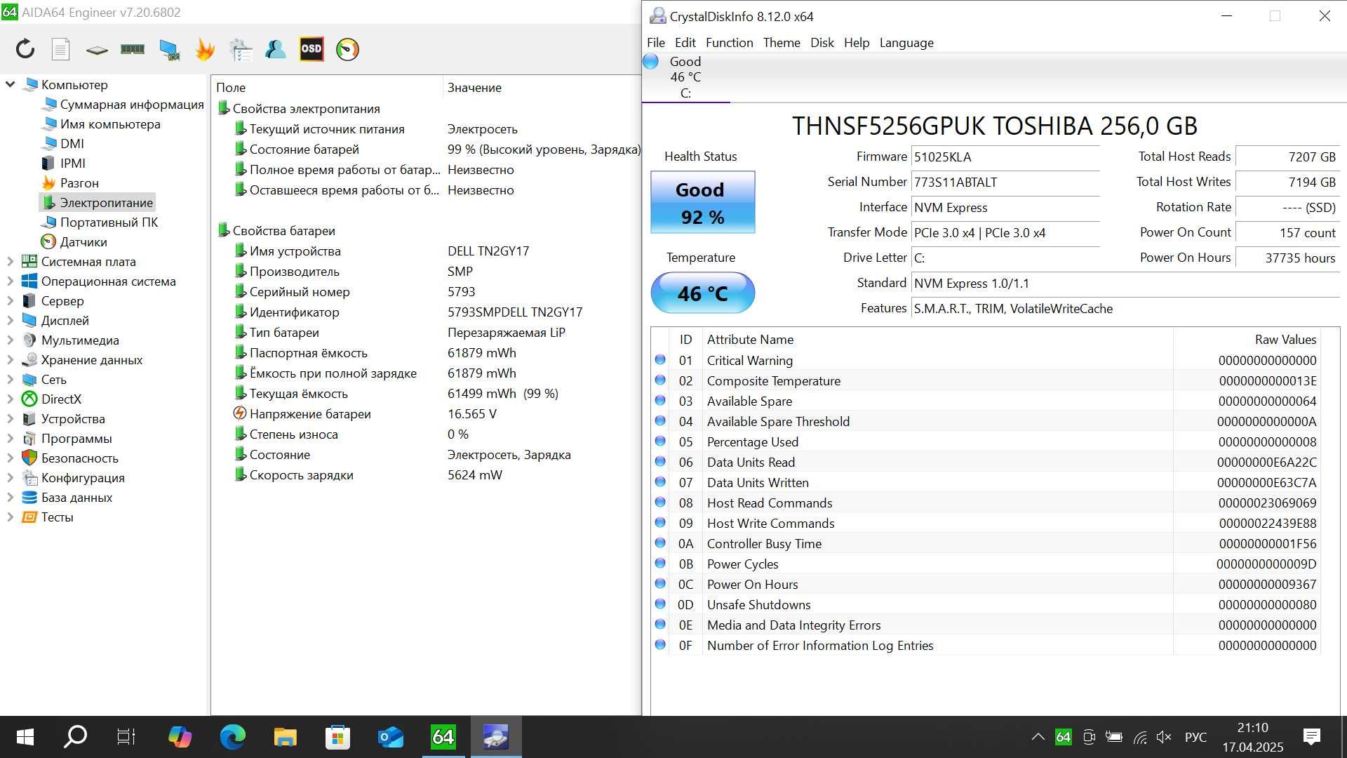Screen dimensions: 1347x758
Task: Open the AIDA64 report wizard toolbar icon
Action: tap(241, 49)
